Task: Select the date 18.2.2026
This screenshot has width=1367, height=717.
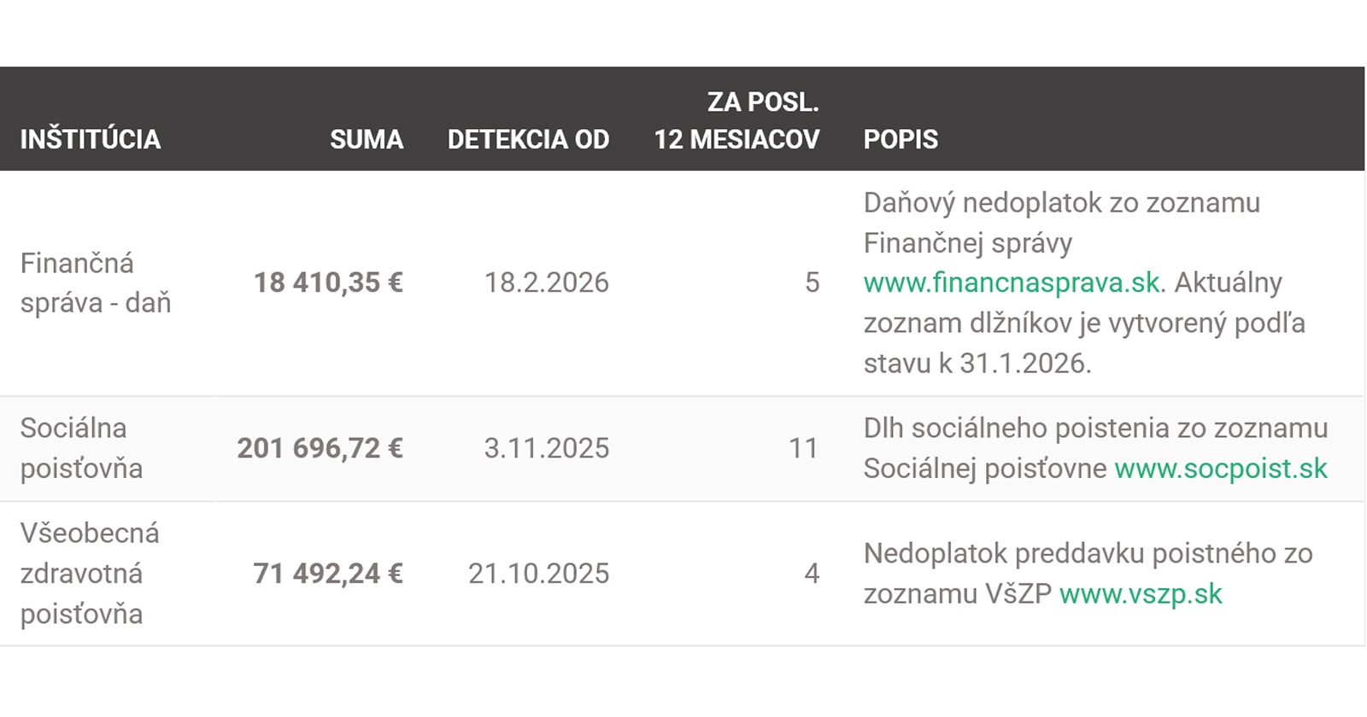Action: (x=547, y=283)
